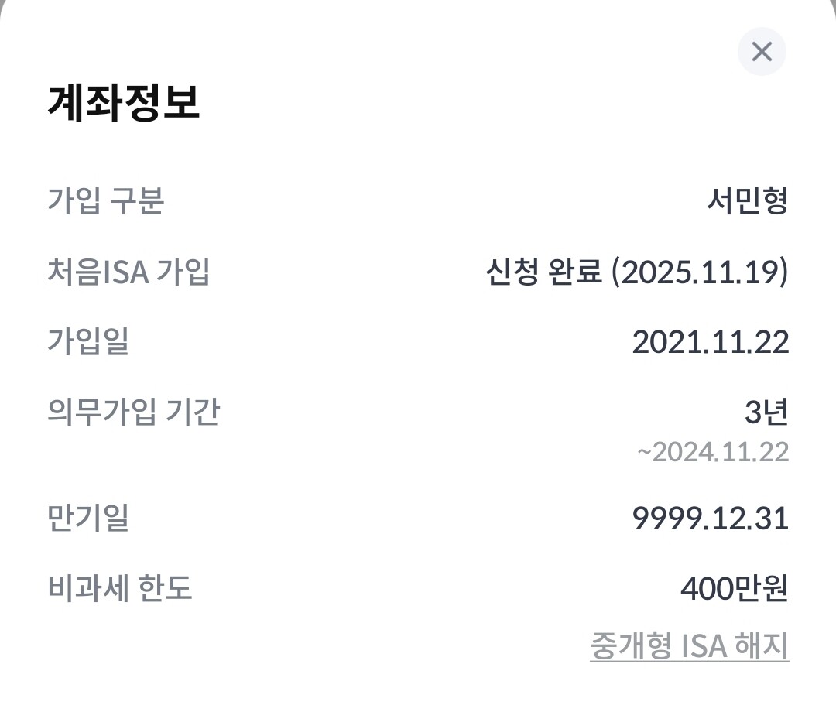This screenshot has width=836, height=712.
Task: Select the 서민형 value
Action: point(747,201)
